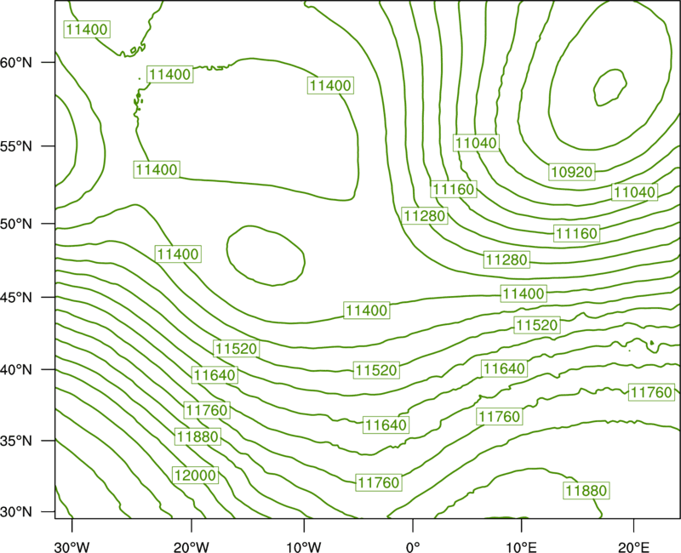Pick the 35°N latitude axis label

[16, 441]
